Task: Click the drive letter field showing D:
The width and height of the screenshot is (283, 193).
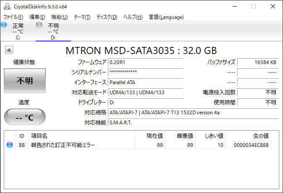Action: pyautogui.click(x=145, y=103)
